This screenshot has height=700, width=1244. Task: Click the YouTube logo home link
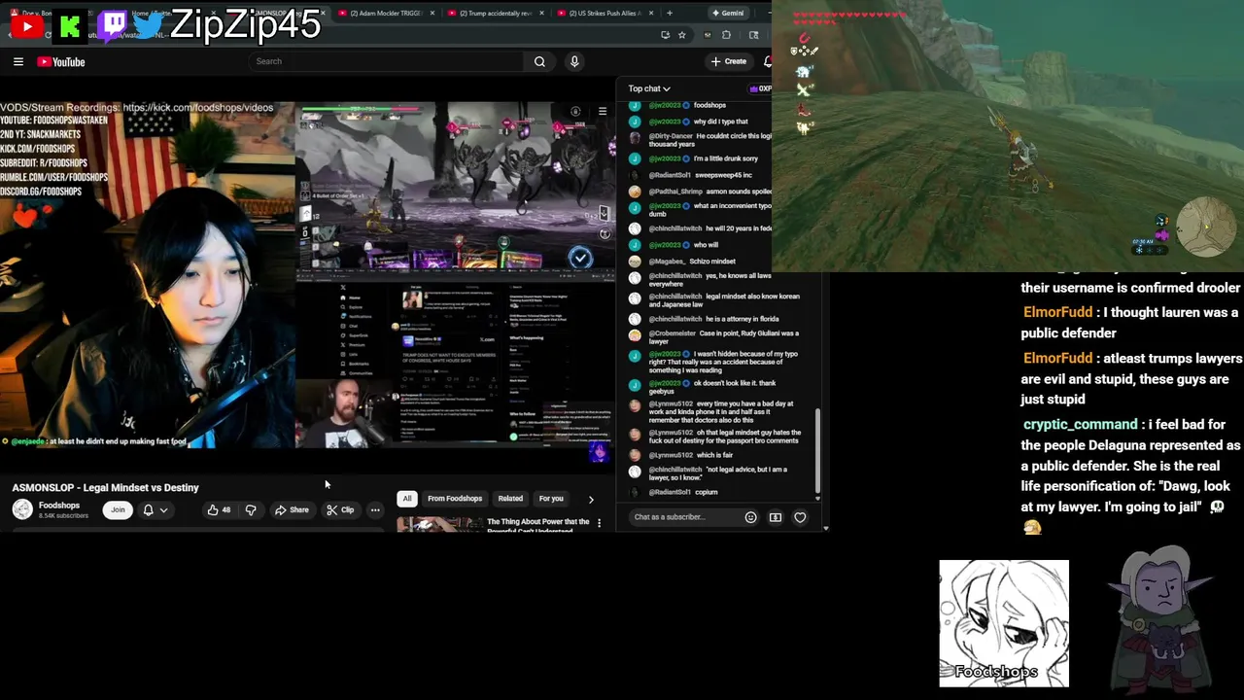coord(61,61)
